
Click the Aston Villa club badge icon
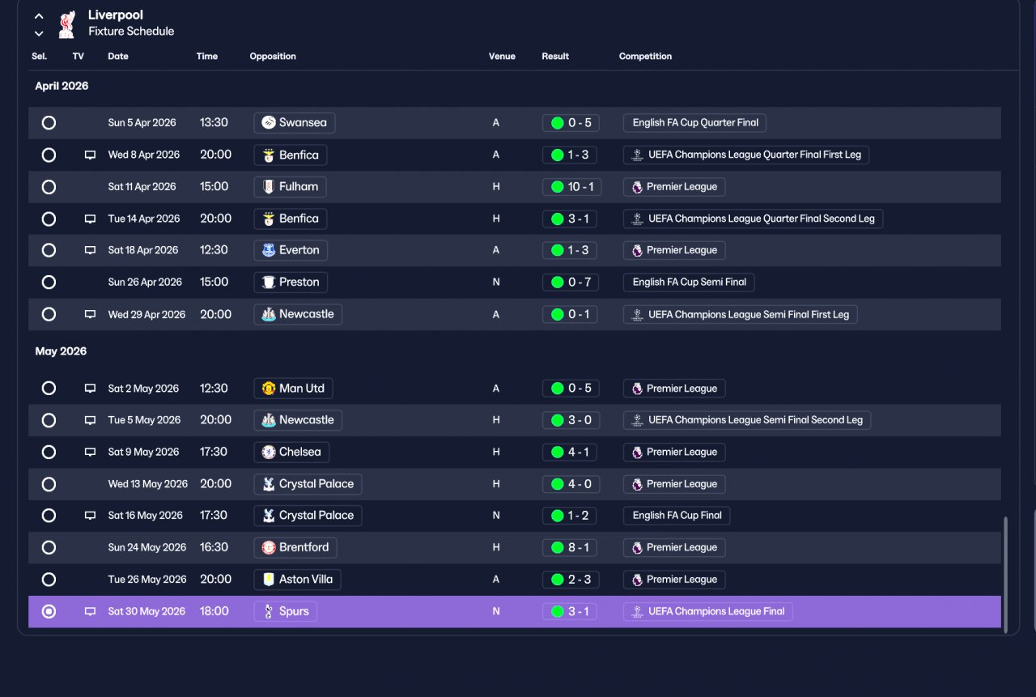[269, 580]
